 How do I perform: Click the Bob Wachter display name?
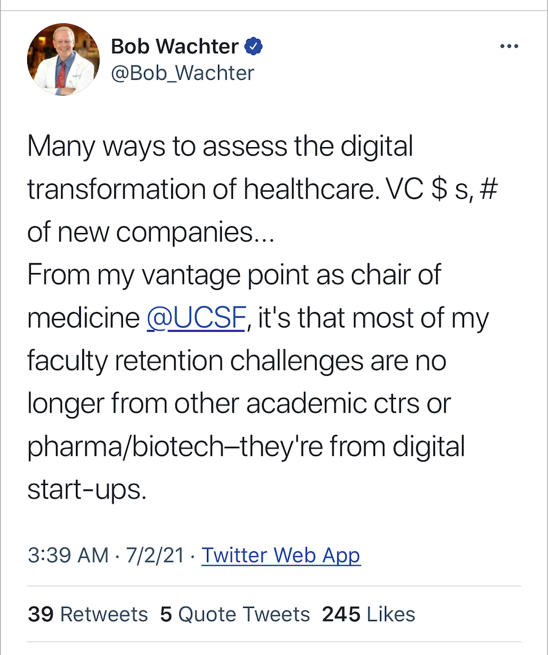(x=175, y=46)
